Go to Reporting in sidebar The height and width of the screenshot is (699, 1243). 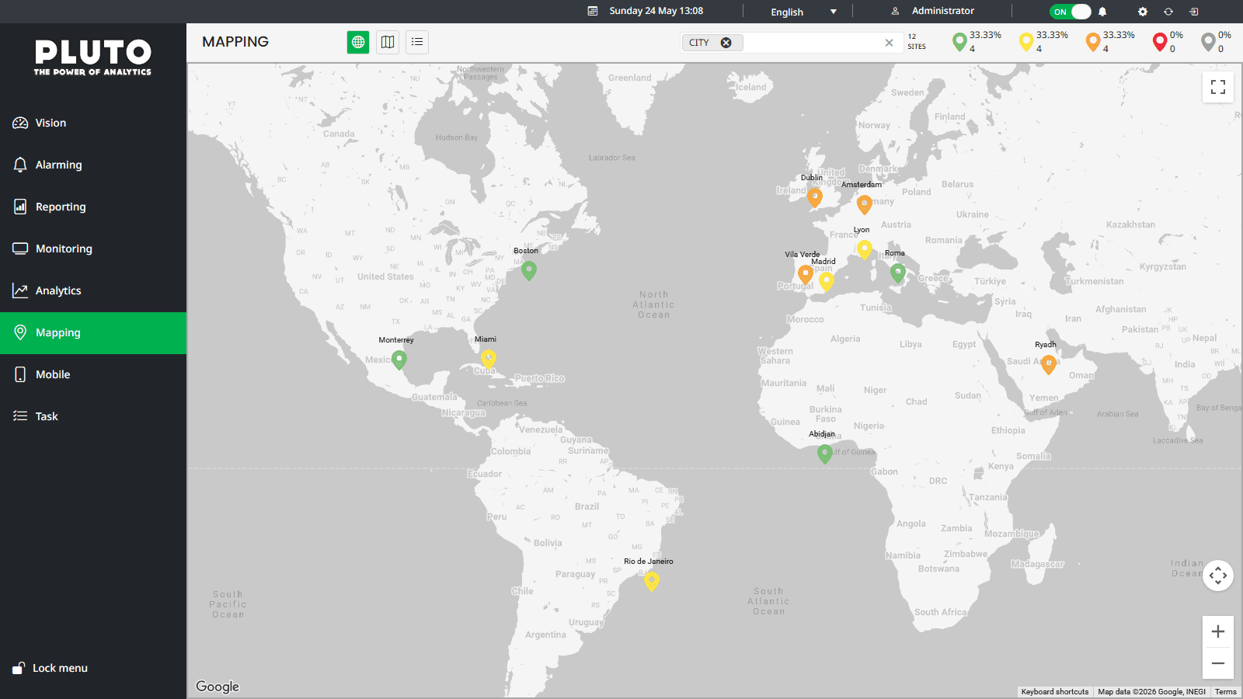93,207
